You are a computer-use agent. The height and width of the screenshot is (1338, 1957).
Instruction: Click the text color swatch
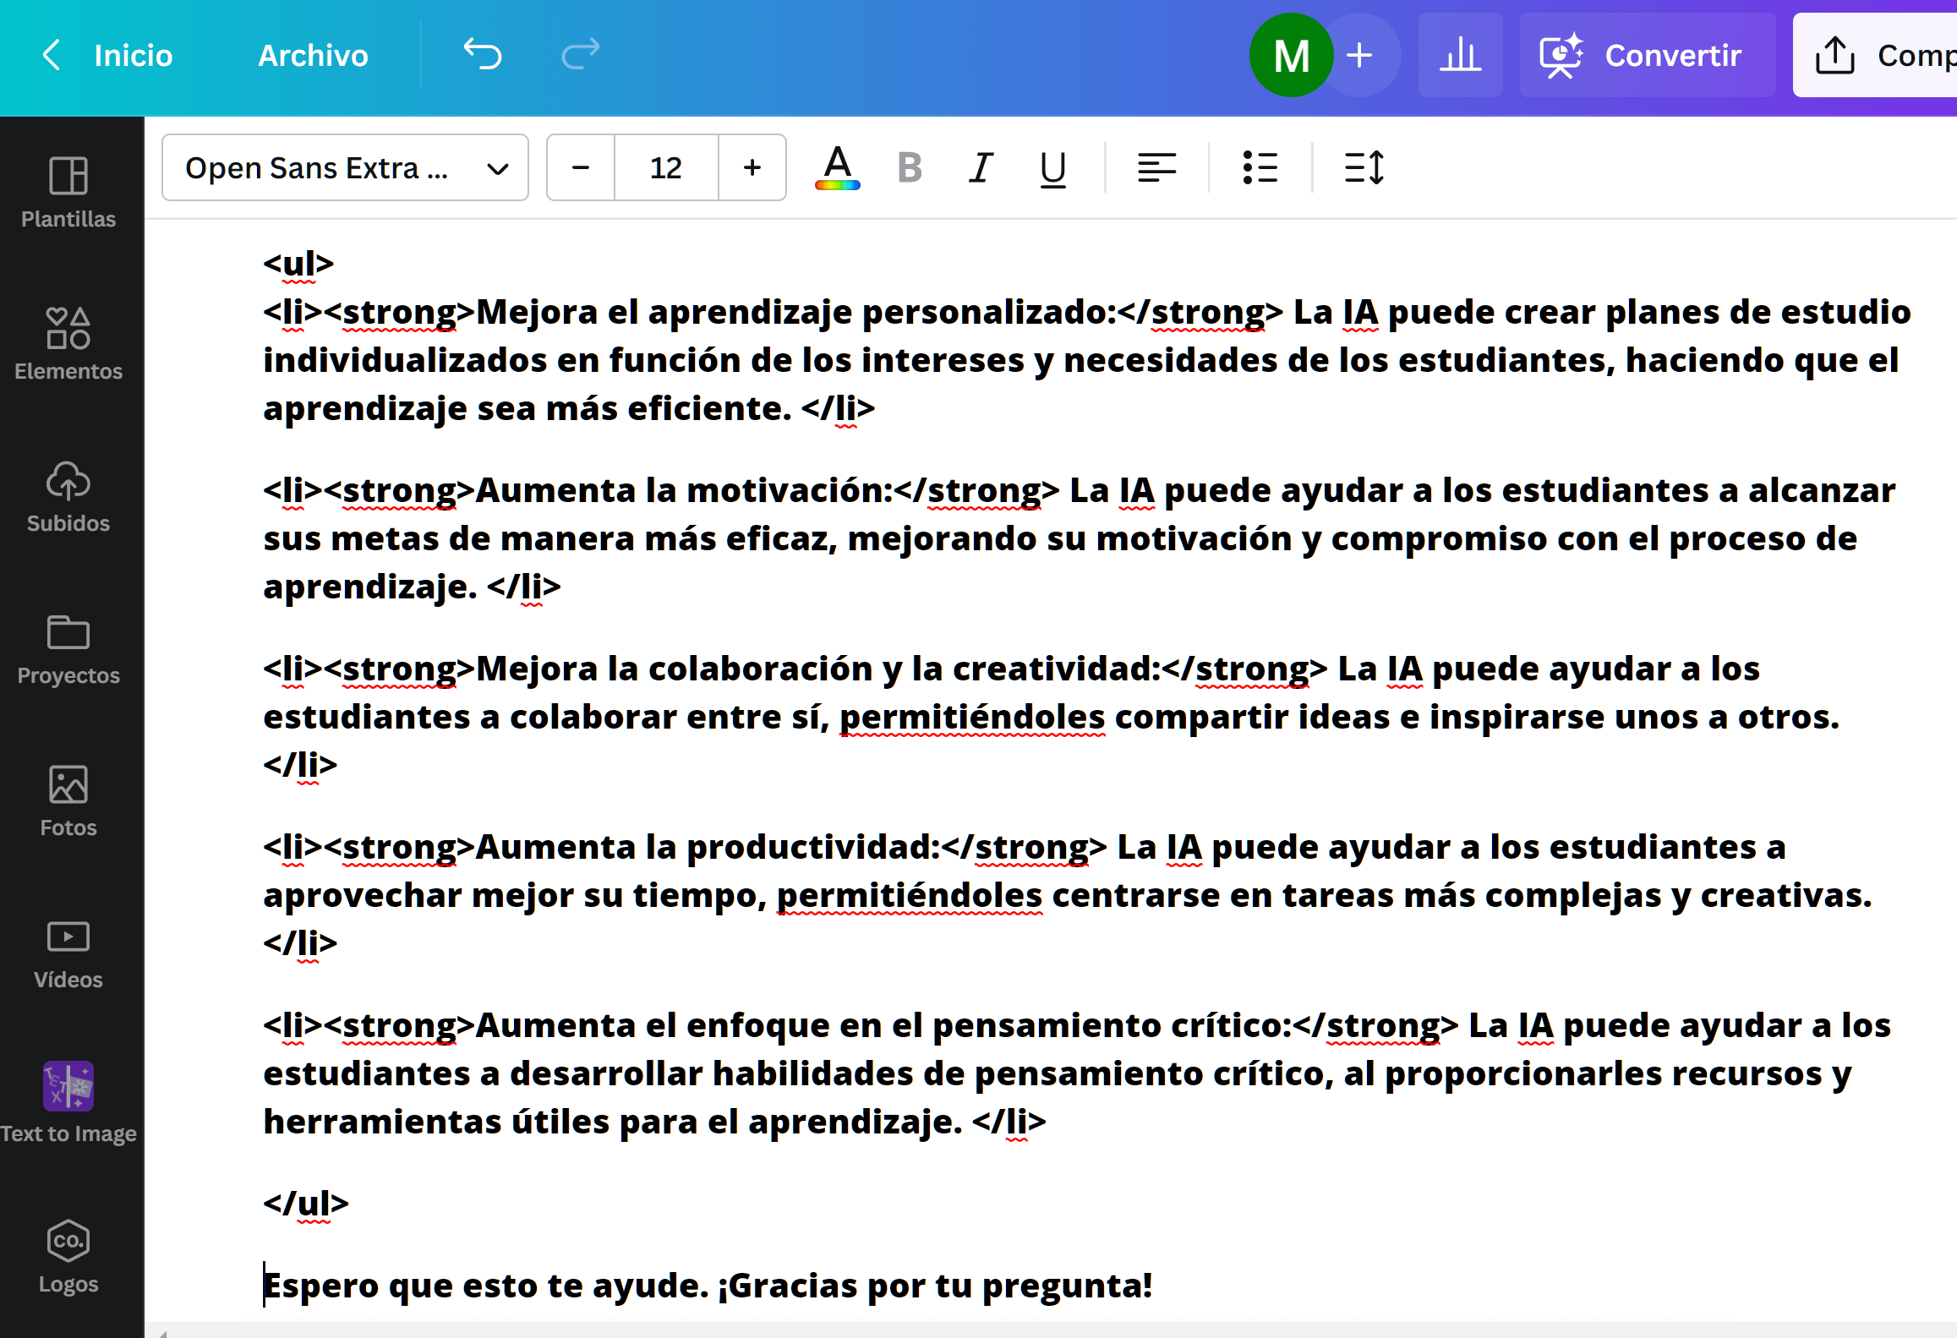point(839,167)
